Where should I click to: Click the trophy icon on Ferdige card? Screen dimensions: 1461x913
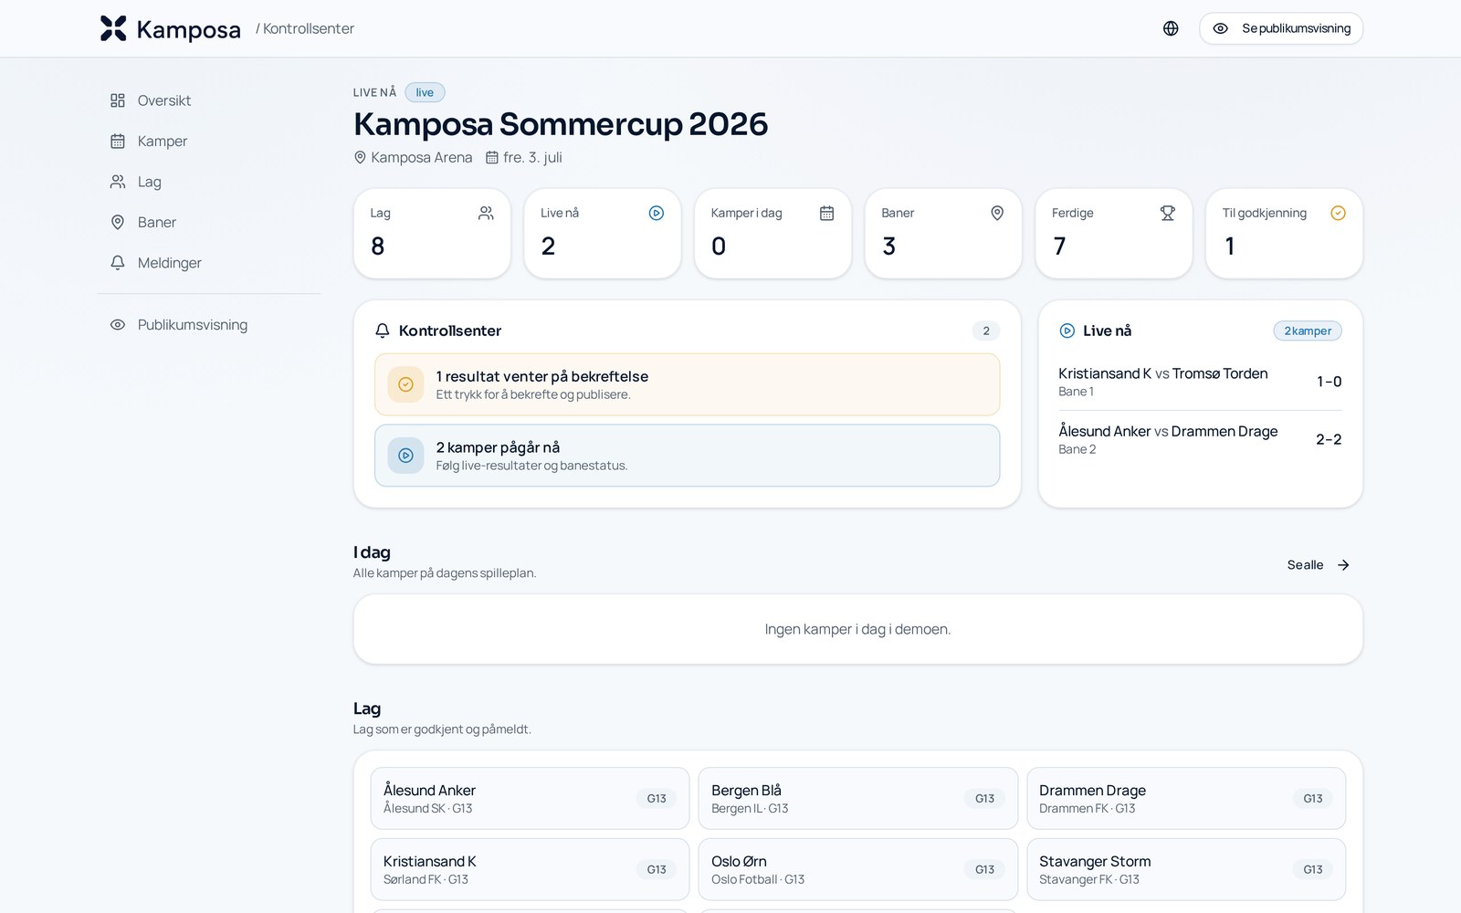(1168, 213)
